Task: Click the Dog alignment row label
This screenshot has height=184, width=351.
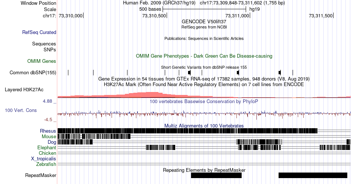Action: pos(52,142)
